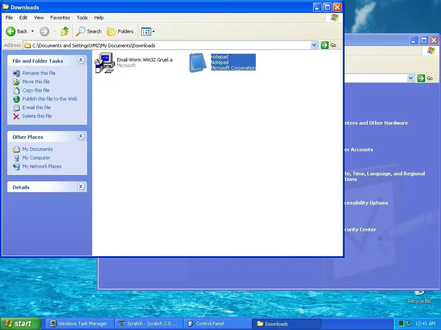Click Go button in Control Panel window
This screenshot has height=330, width=441.
coord(425,78)
